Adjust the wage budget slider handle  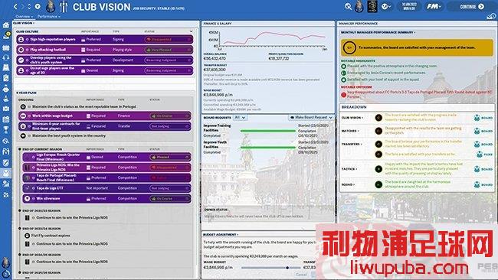pos(287,268)
